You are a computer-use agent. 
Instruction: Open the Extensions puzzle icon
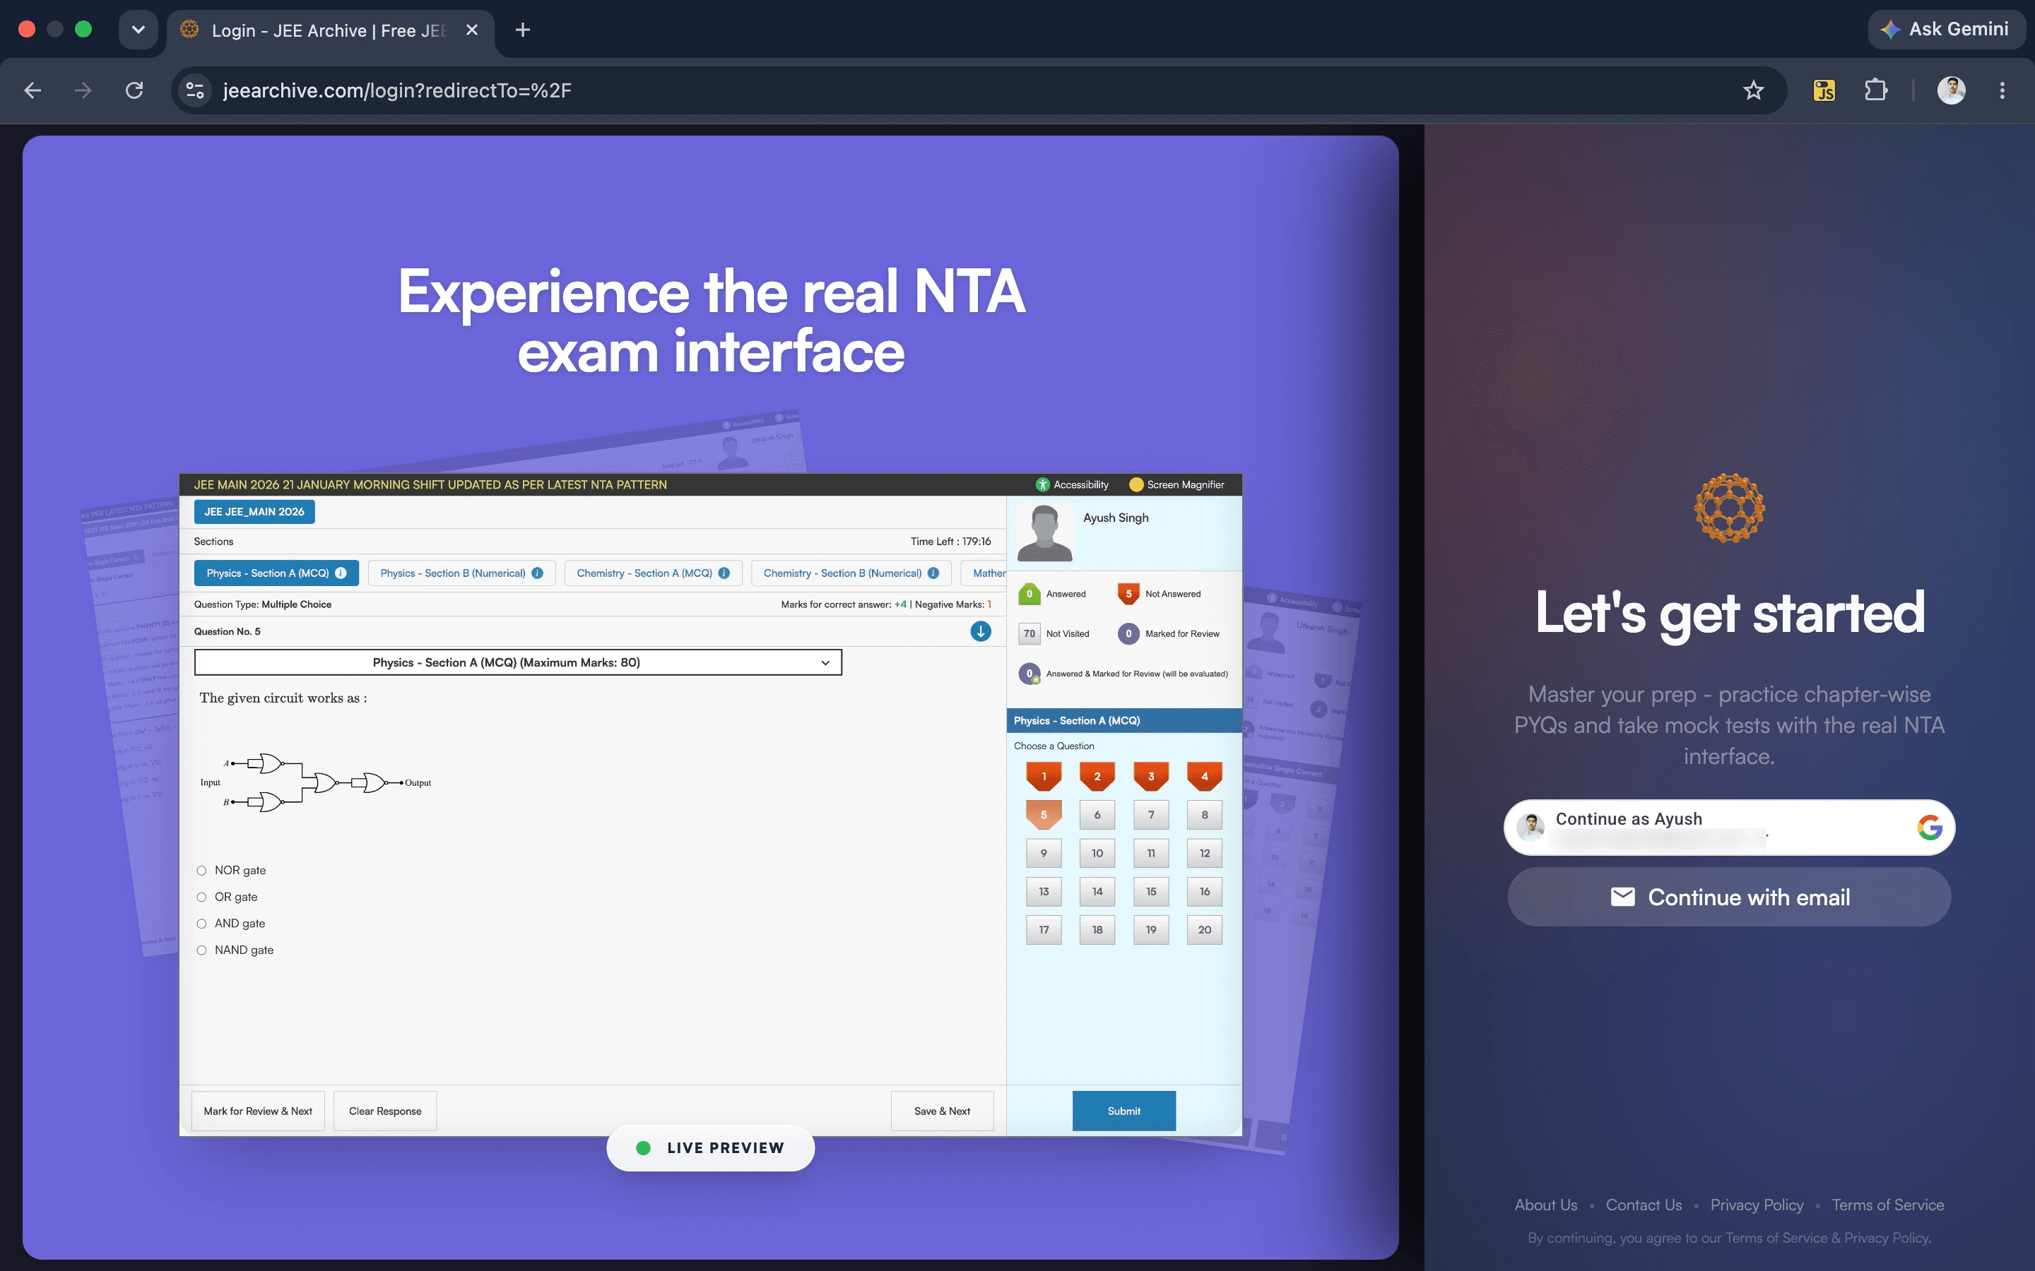click(1875, 90)
